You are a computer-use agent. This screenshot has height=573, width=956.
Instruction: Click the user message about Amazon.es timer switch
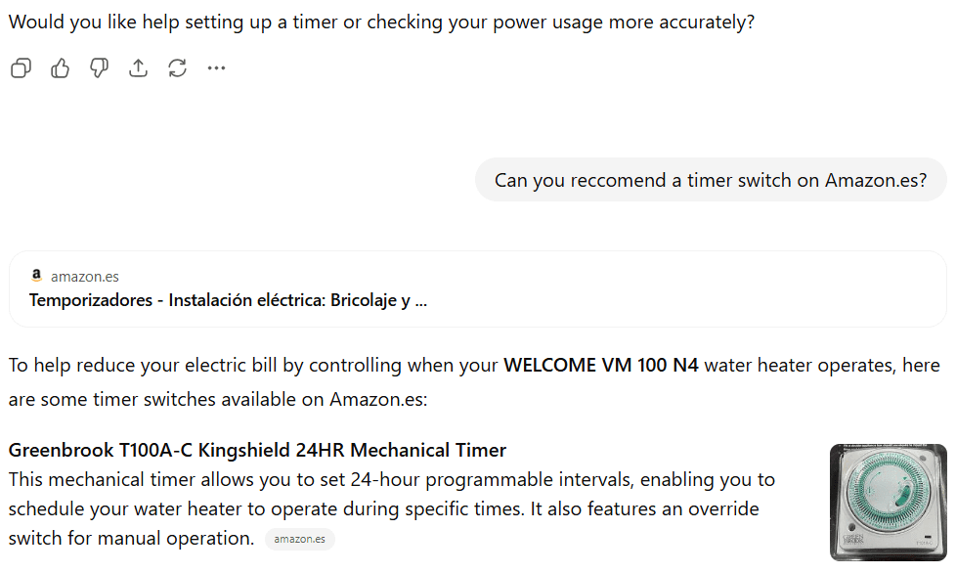(x=711, y=180)
